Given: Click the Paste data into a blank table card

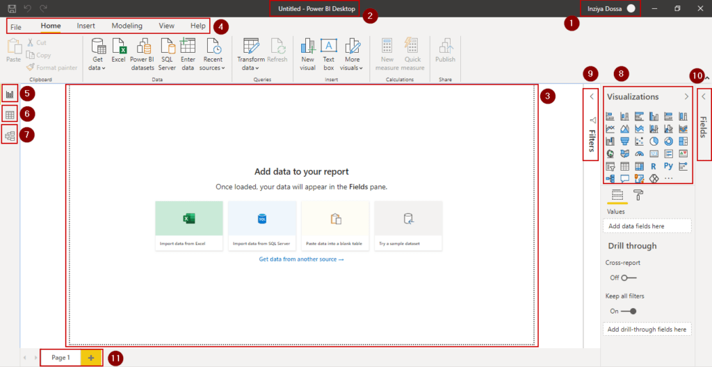Looking at the screenshot, I should pyautogui.click(x=335, y=225).
